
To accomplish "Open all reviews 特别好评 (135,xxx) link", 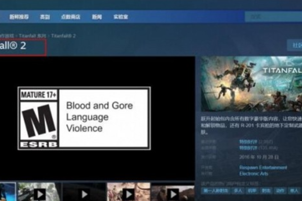I will pos(248,148).
